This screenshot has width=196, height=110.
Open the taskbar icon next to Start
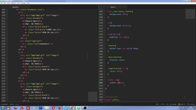pos(9,108)
